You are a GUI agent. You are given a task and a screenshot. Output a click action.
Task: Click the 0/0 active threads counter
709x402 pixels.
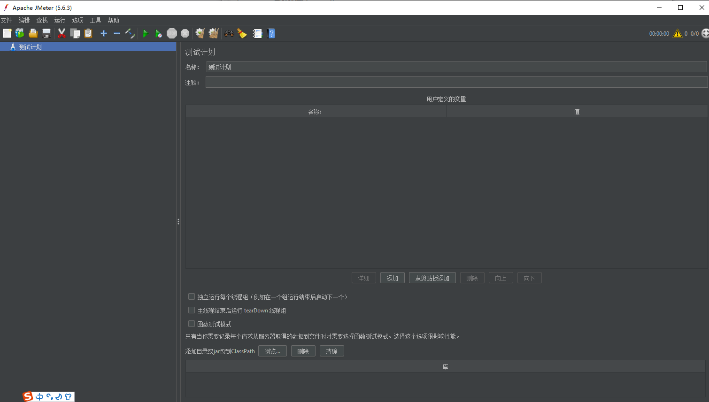pyautogui.click(x=694, y=34)
